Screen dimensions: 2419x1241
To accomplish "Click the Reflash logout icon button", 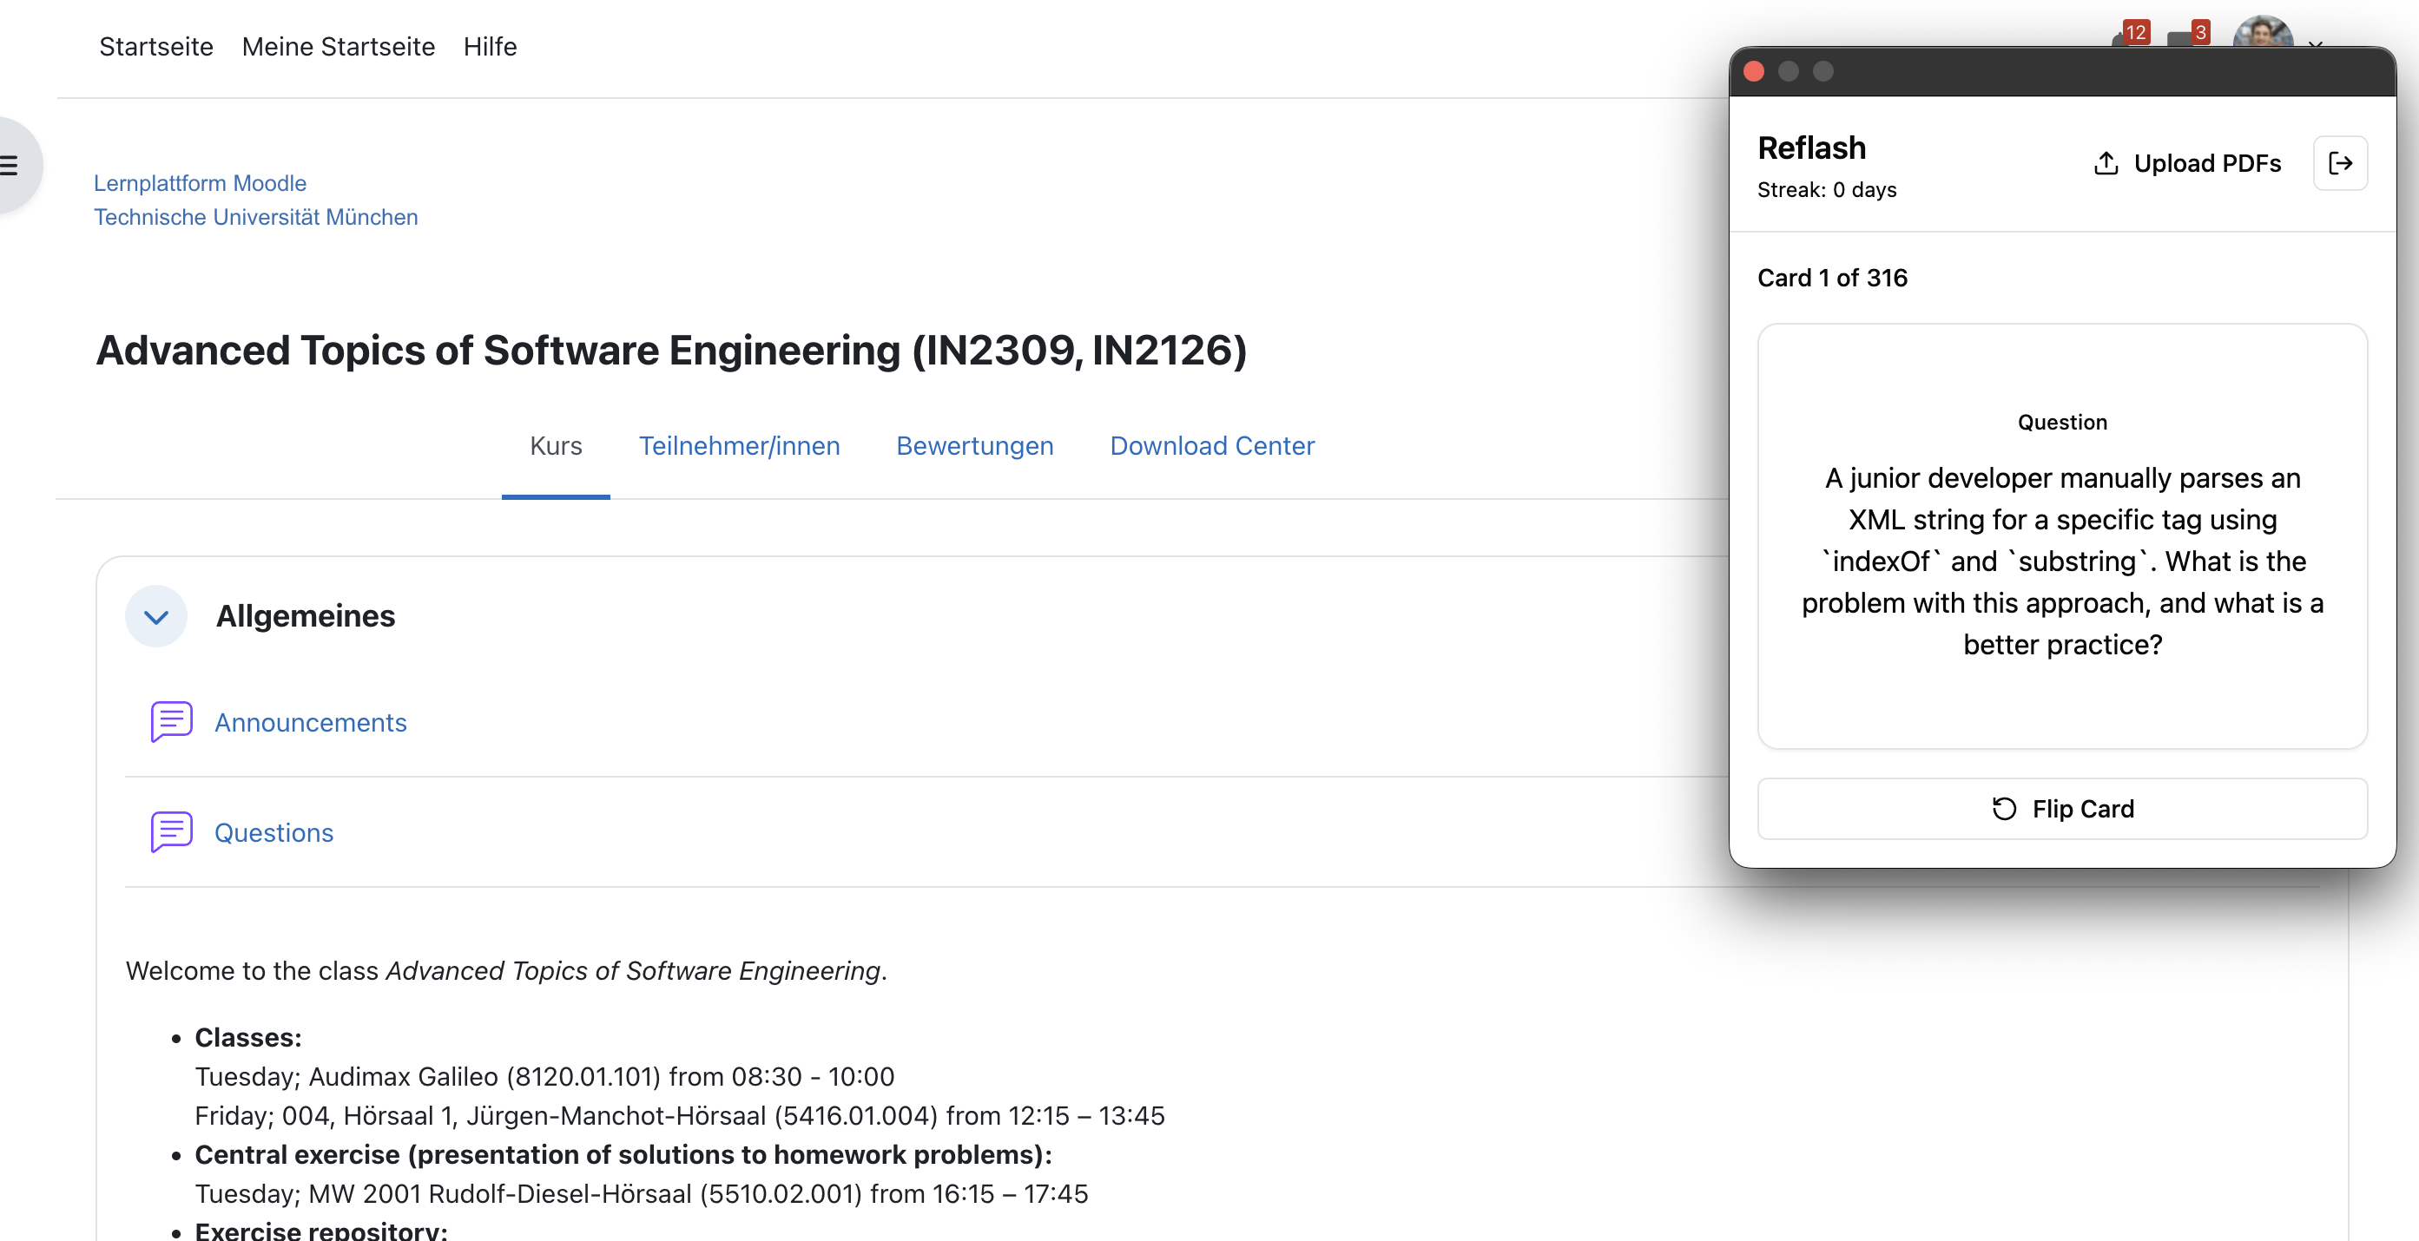I will 2339,163.
